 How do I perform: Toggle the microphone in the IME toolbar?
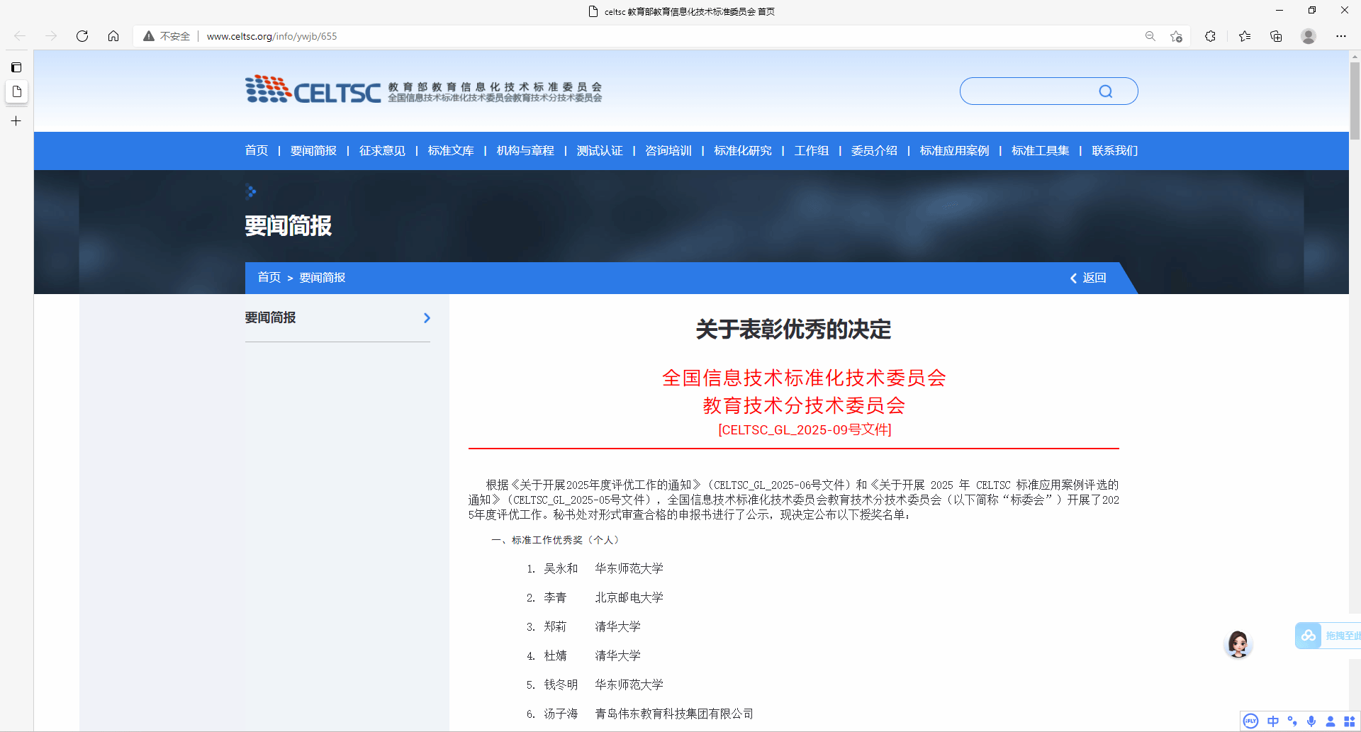point(1311,721)
